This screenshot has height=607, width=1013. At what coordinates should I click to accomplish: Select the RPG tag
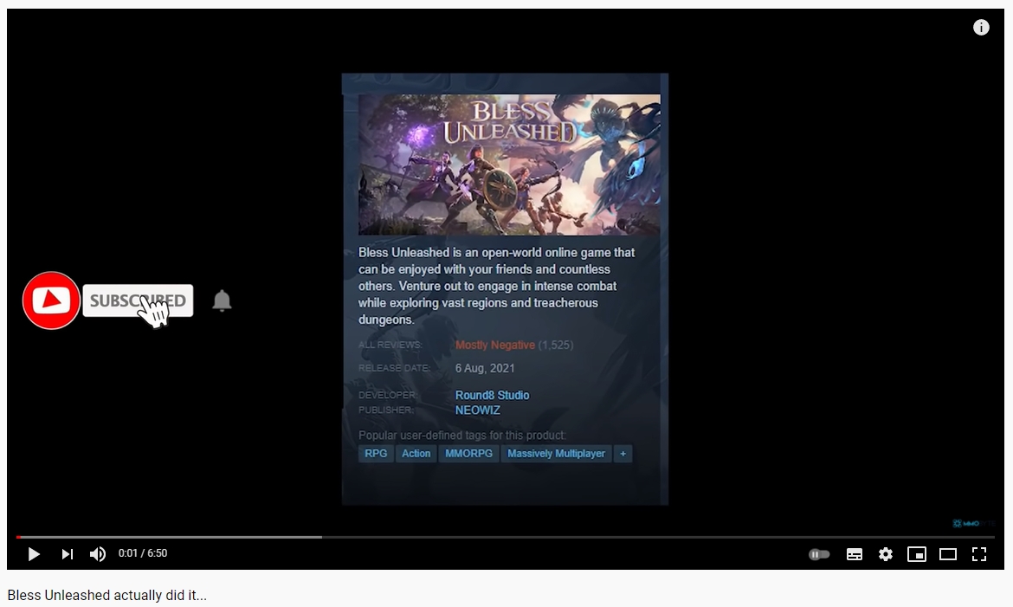(x=376, y=454)
